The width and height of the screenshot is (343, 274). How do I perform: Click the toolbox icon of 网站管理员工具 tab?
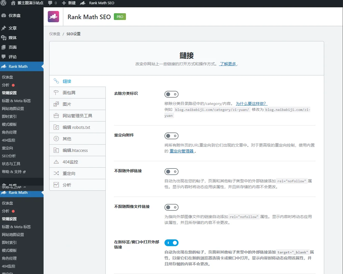click(56, 116)
